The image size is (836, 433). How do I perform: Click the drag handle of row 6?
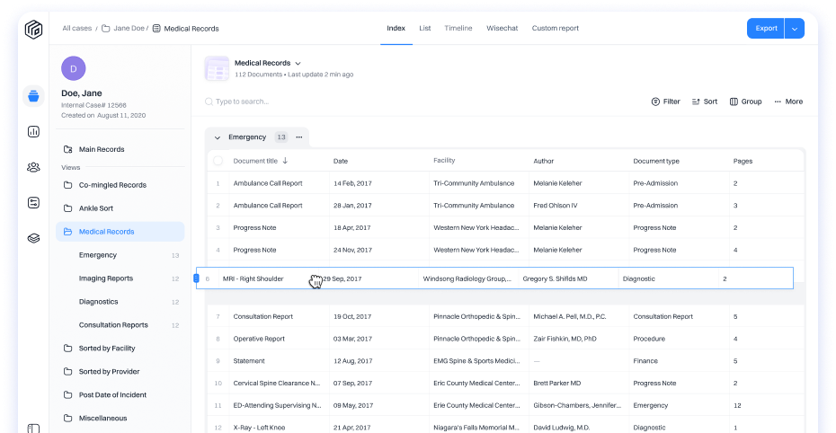tap(196, 278)
